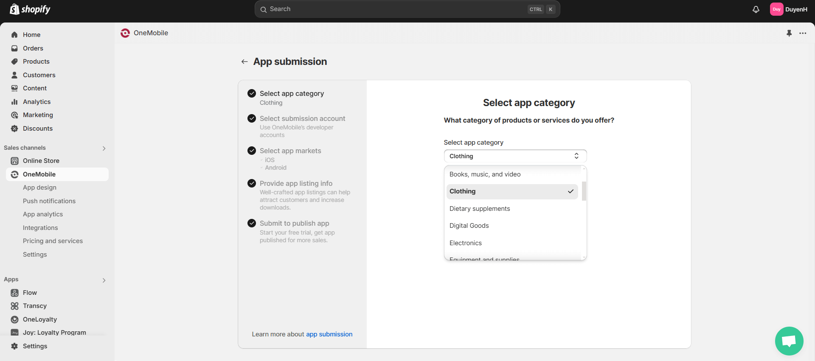Screen dimensions: 815x361
Task: Open the live chat bubble
Action: click(x=789, y=341)
